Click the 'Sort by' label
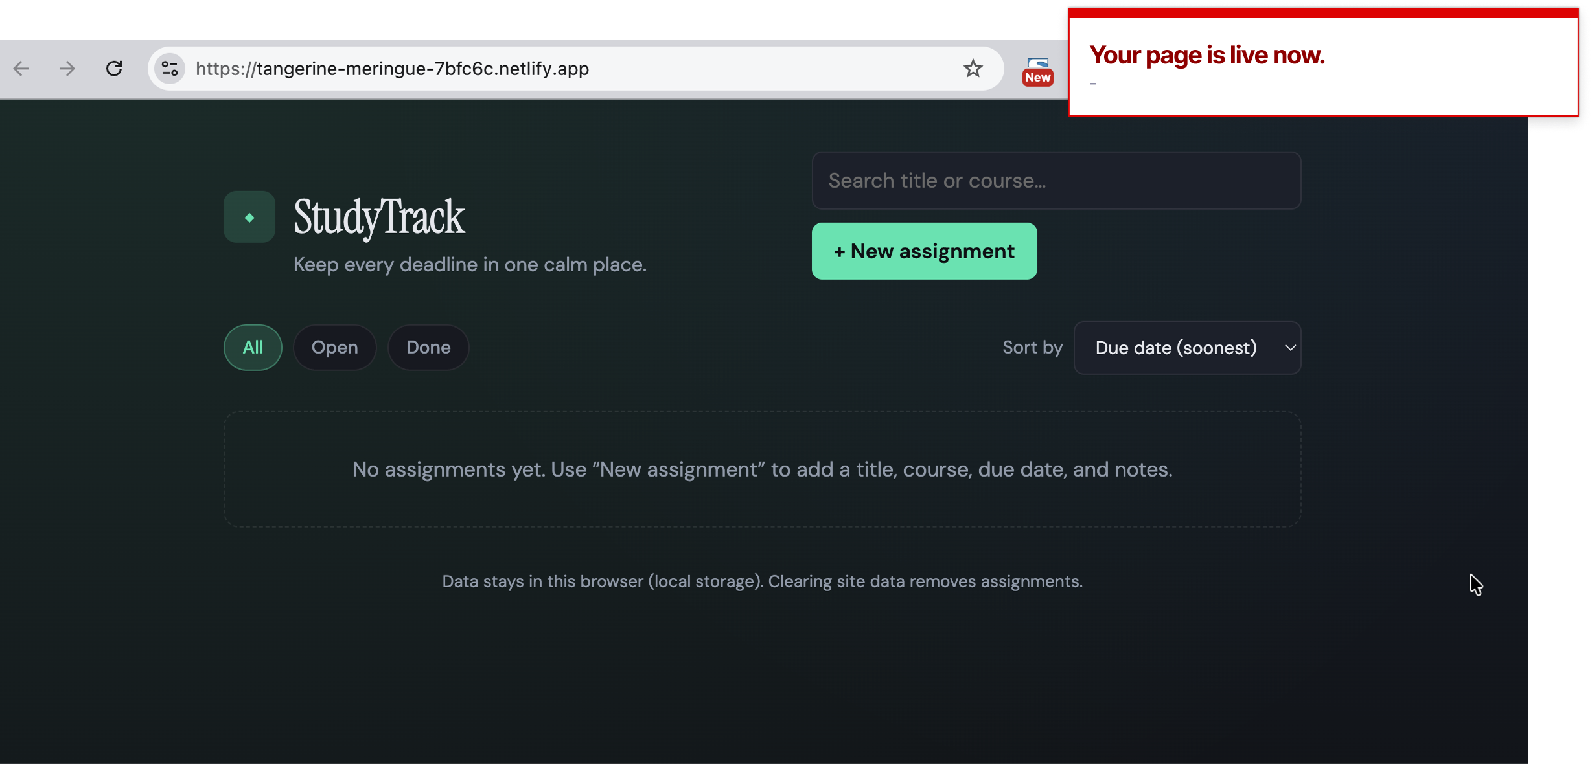The image size is (1592, 764). click(1032, 348)
